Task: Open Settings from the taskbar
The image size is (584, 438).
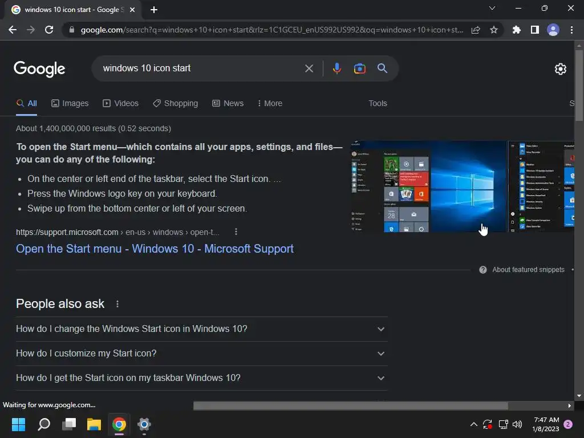Action: pyautogui.click(x=144, y=424)
